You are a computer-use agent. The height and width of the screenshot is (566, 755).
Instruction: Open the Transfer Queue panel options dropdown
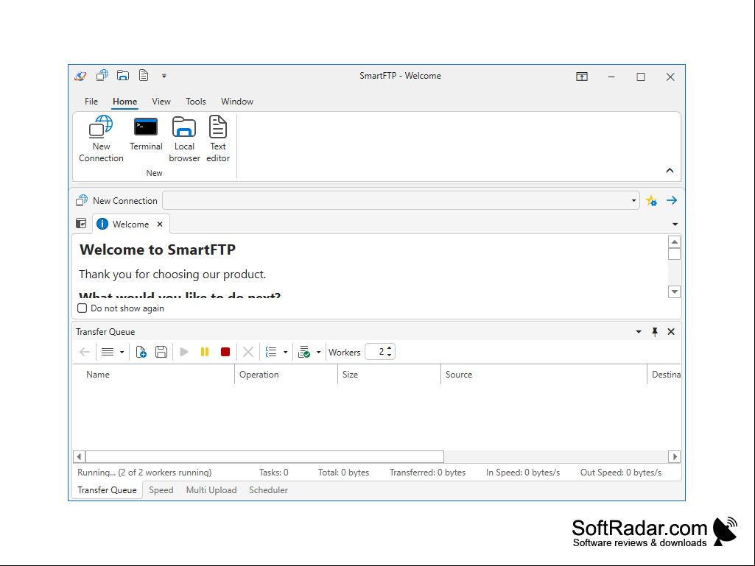click(639, 332)
